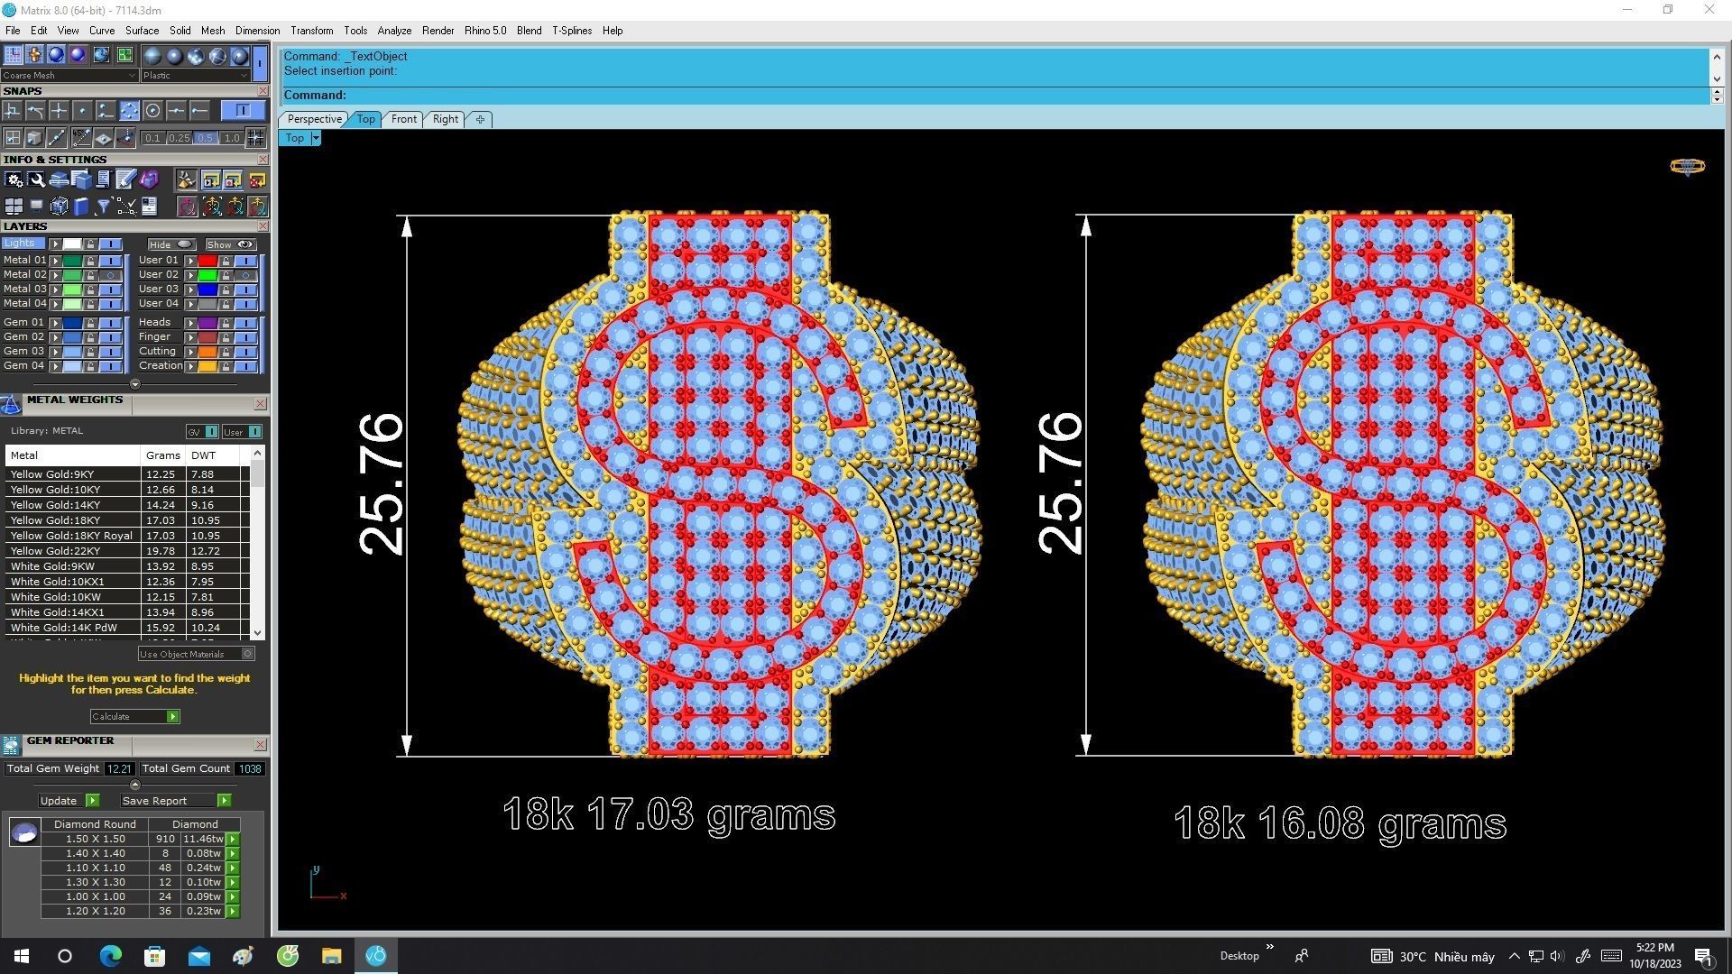Open File Explorer from the taskbar
Viewport: 1732px width, 974px height.
(331, 956)
